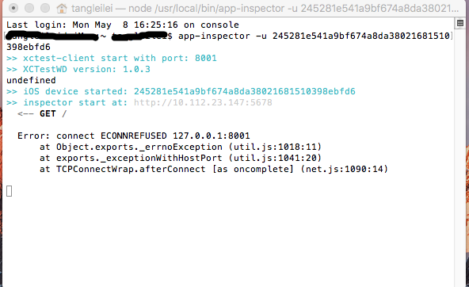Close the terminal window with the first window button
This screenshot has width=469, height=287.
[13, 8]
